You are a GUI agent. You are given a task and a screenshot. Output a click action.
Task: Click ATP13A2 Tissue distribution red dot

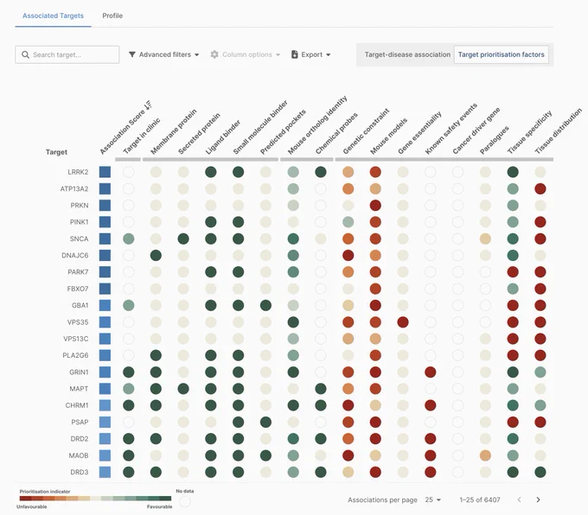[540, 189]
